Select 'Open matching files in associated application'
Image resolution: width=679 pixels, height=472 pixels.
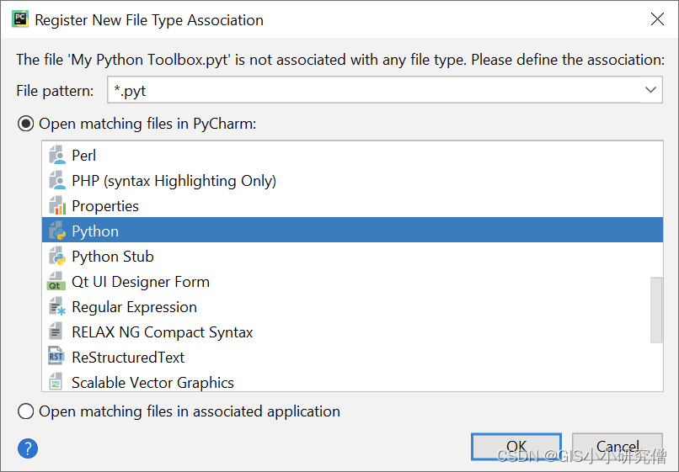point(26,411)
